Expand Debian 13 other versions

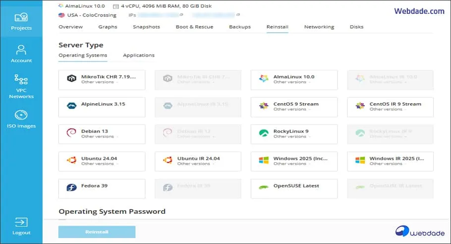pyautogui.click(x=99, y=136)
